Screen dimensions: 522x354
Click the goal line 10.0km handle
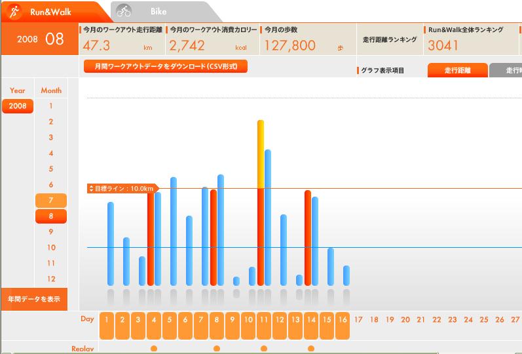123,189
